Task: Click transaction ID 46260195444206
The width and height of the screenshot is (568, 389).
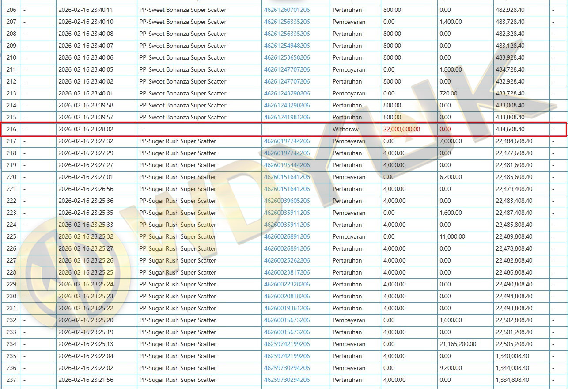Action: [x=287, y=165]
